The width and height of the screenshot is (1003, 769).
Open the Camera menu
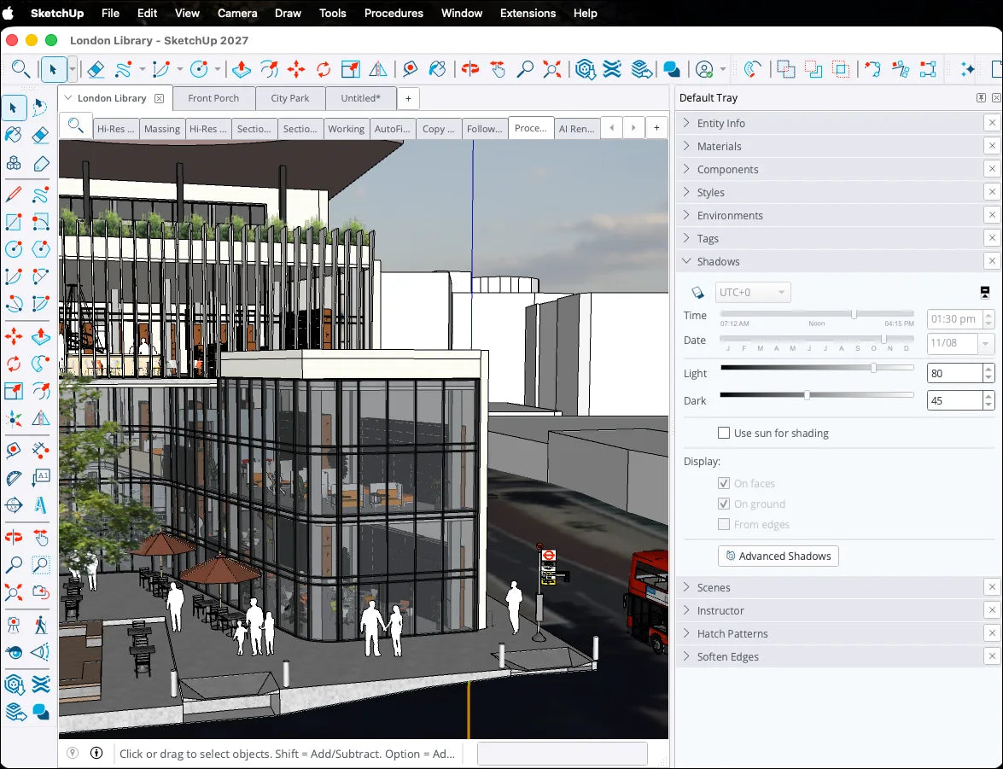[237, 13]
